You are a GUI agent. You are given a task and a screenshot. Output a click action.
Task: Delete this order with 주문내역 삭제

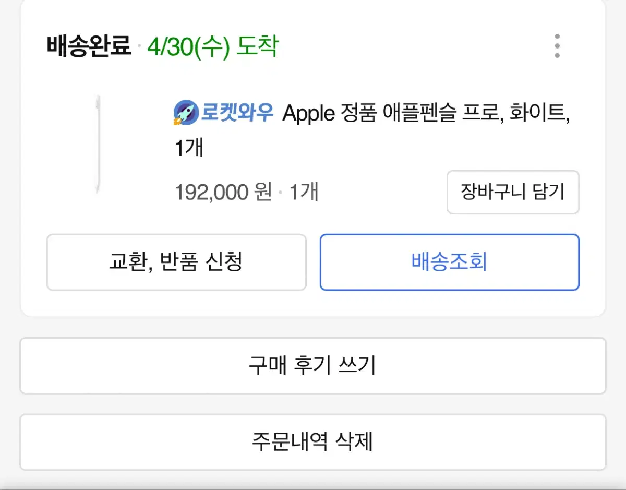[313, 442]
